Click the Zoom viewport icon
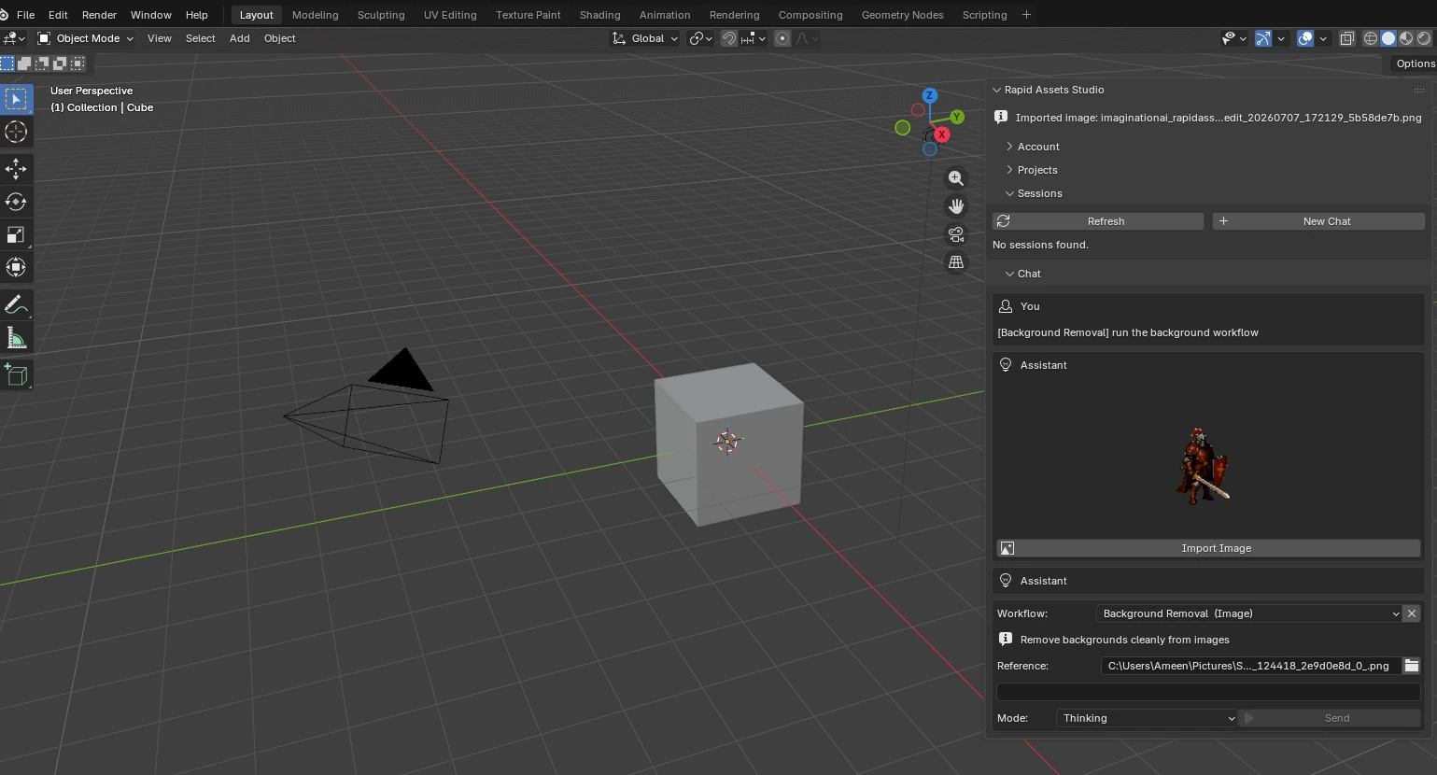This screenshot has width=1437, height=775. tap(955, 178)
